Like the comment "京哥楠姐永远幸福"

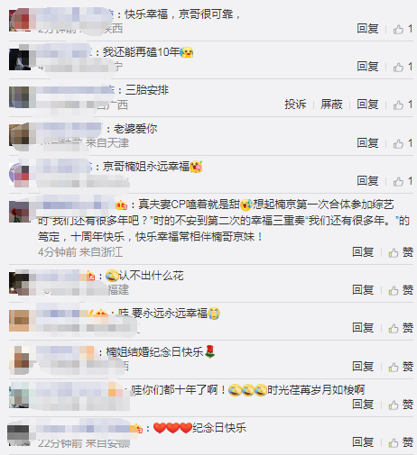(x=403, y=181)
